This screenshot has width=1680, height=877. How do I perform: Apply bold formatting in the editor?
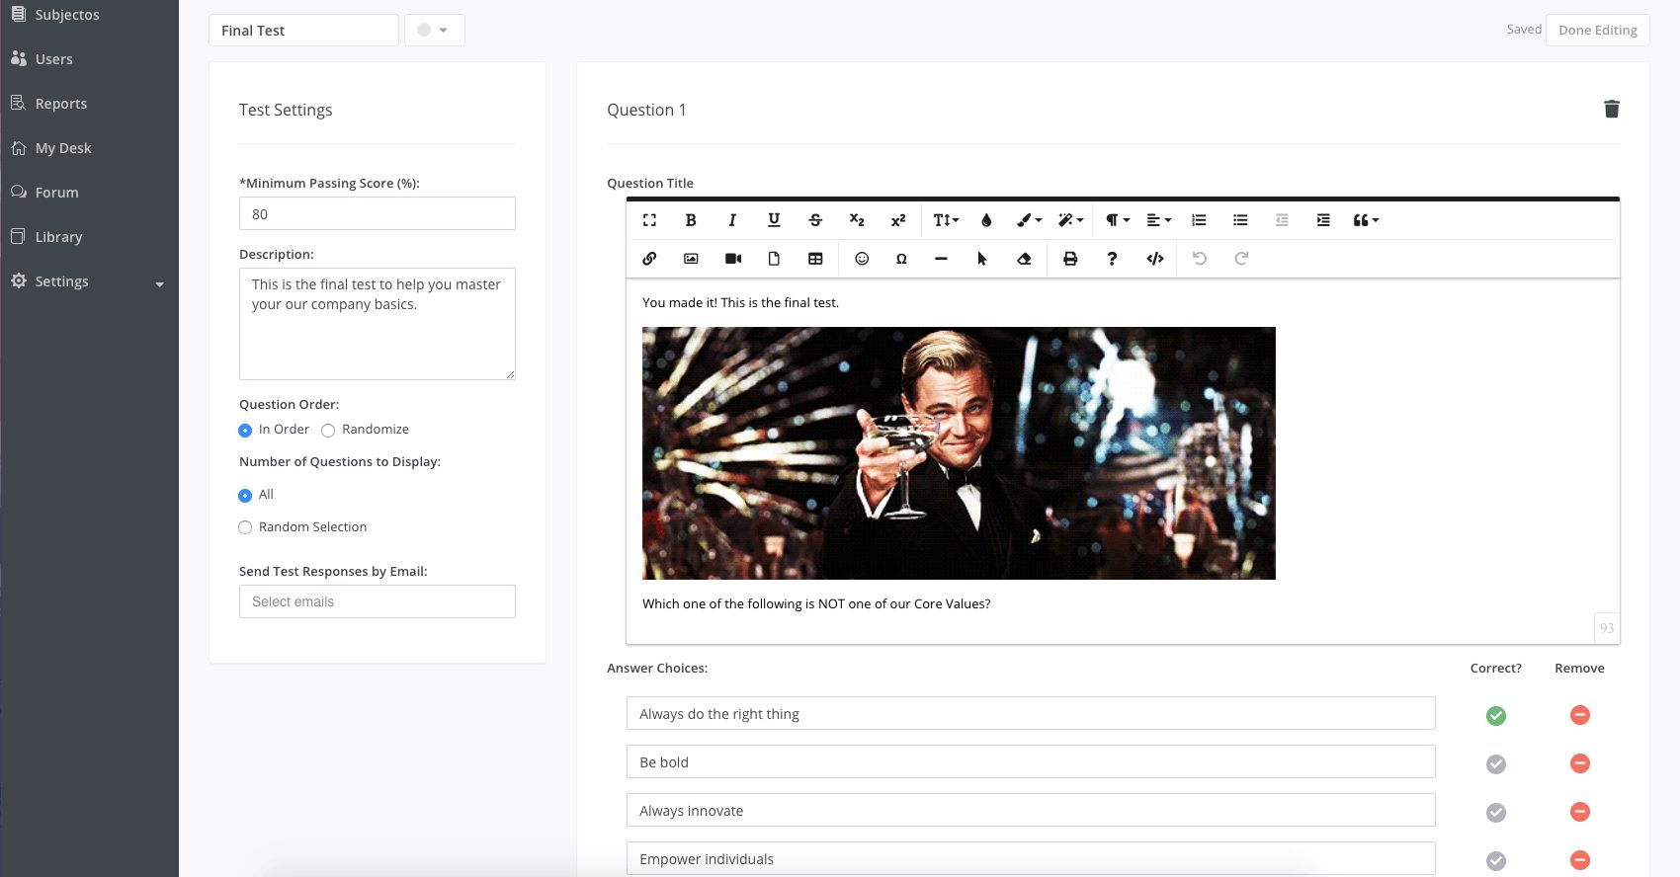pos(691,220)
